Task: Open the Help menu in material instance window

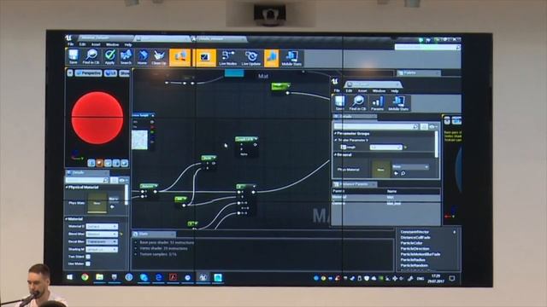Action: point(395,91)
